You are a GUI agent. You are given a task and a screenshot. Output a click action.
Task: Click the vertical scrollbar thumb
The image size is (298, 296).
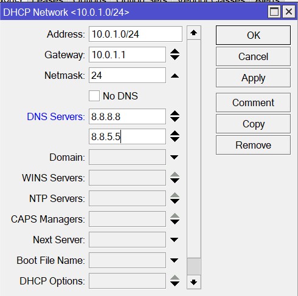[x=194, y=266]
